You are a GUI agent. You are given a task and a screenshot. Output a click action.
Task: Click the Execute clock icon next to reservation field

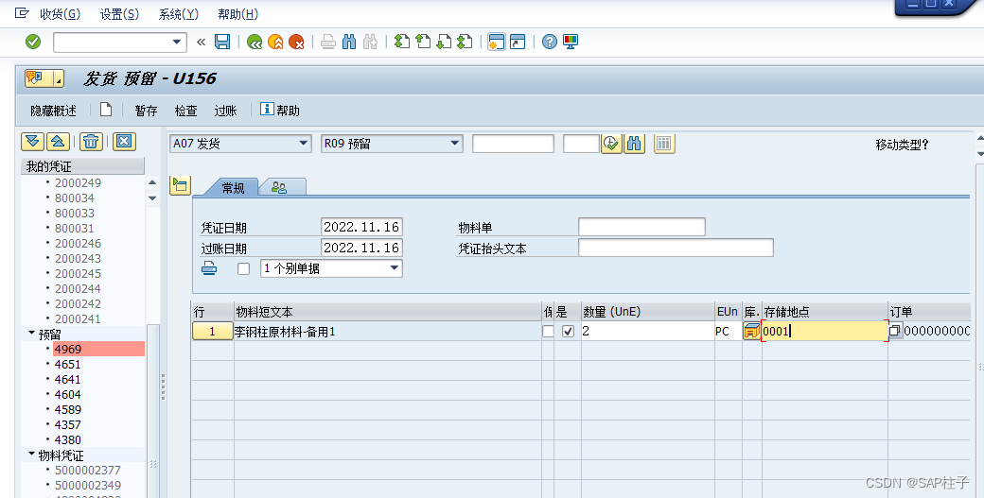pyautogui.click(x=611, y=144)
